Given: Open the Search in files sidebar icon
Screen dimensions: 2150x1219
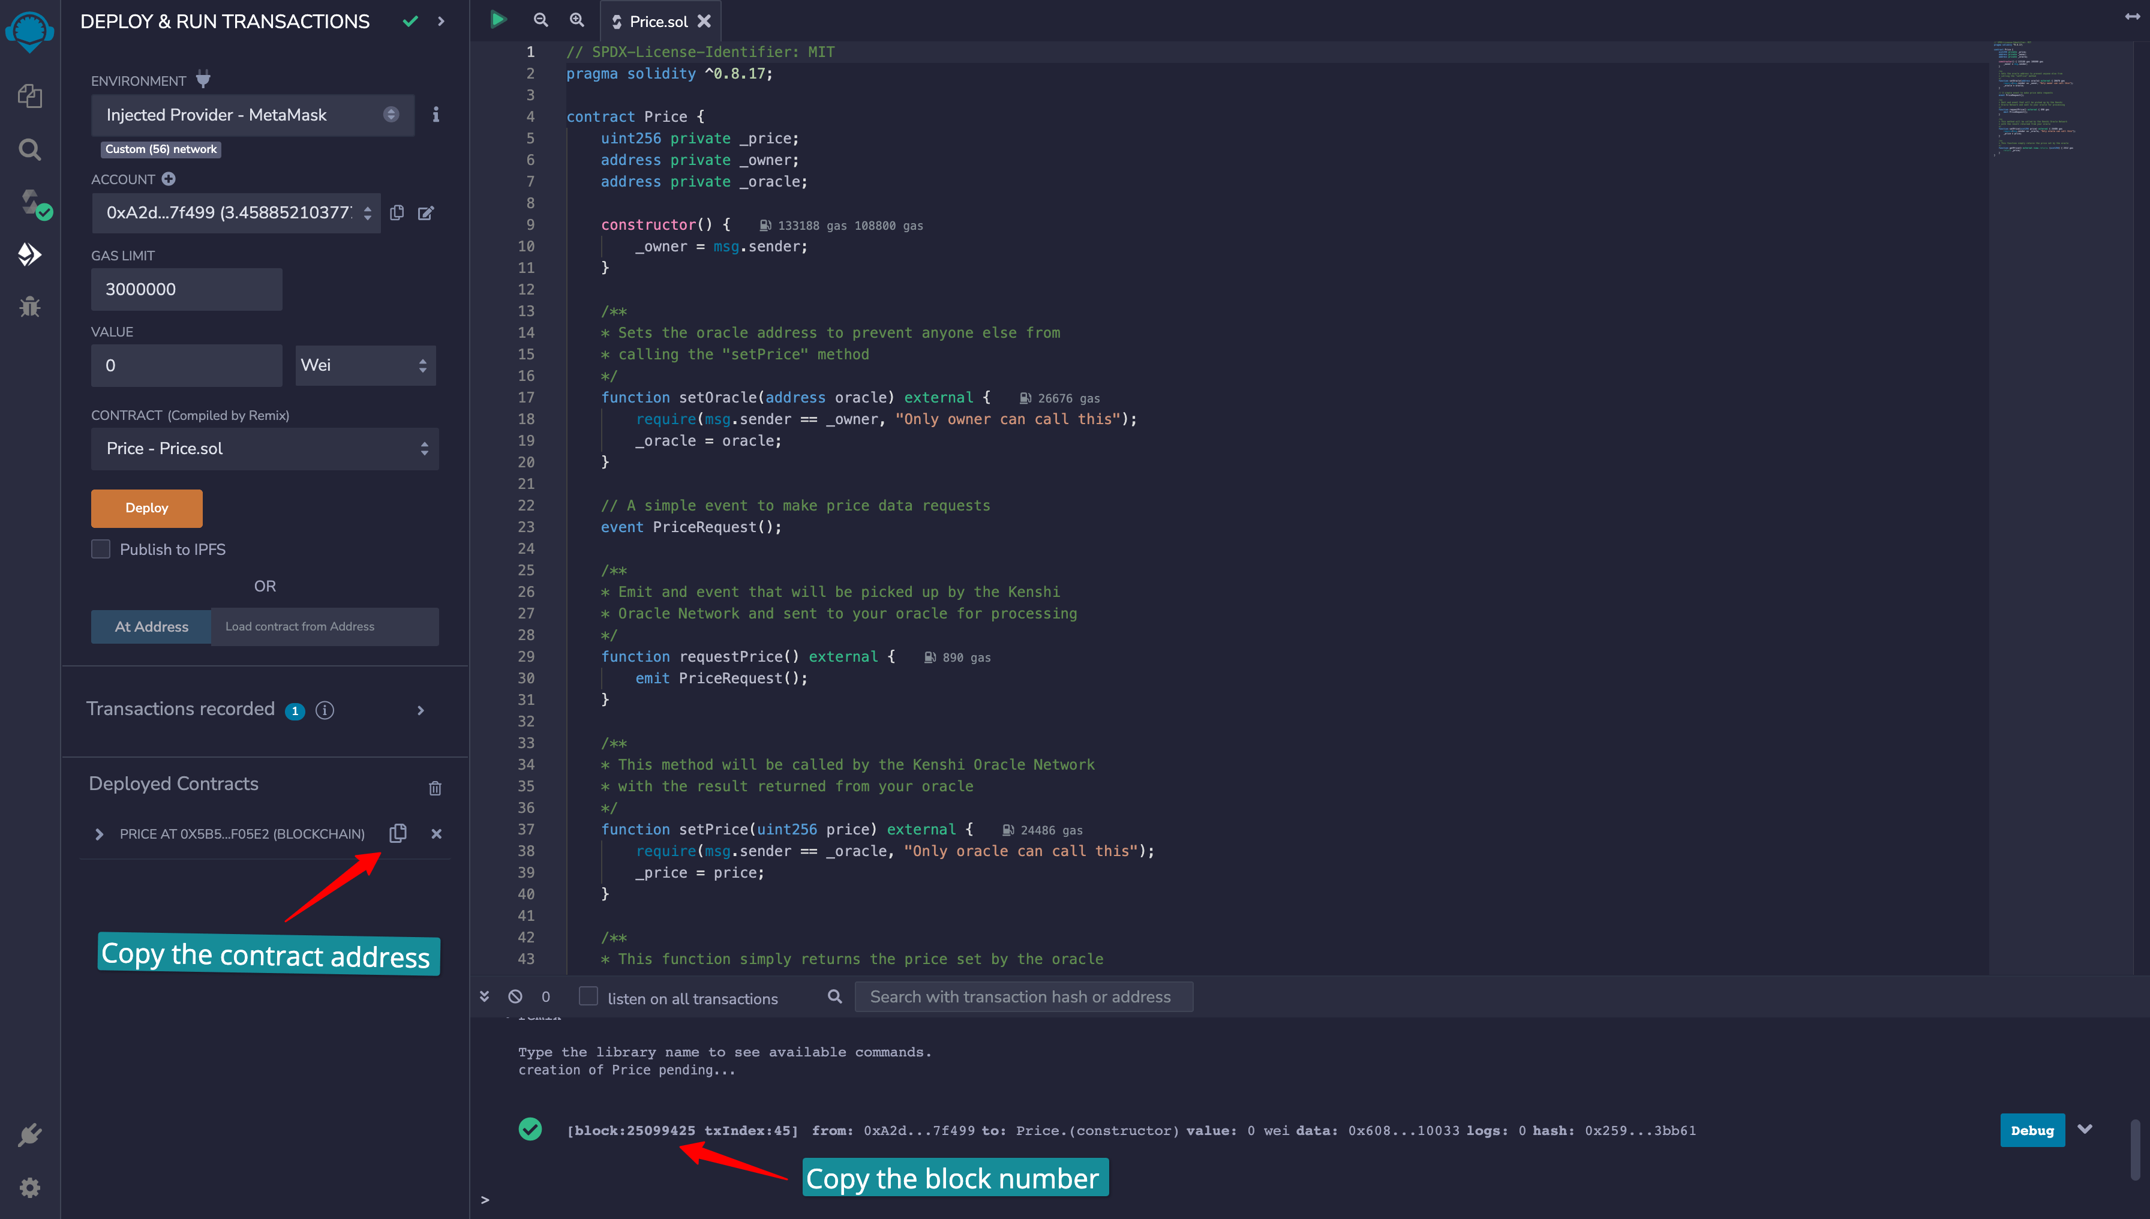Looking at the screenshot, I should point(29,150).
